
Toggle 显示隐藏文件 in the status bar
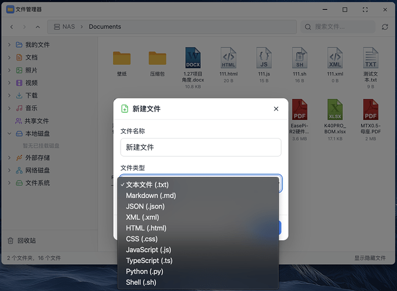[x=370, y=258]
